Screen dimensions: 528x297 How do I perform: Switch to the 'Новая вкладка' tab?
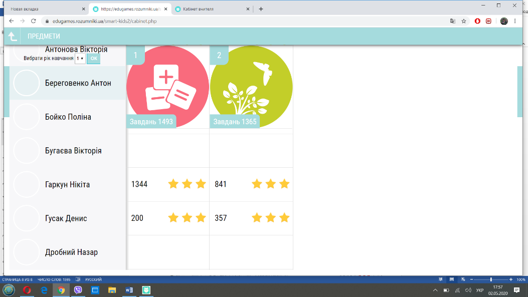47,9
